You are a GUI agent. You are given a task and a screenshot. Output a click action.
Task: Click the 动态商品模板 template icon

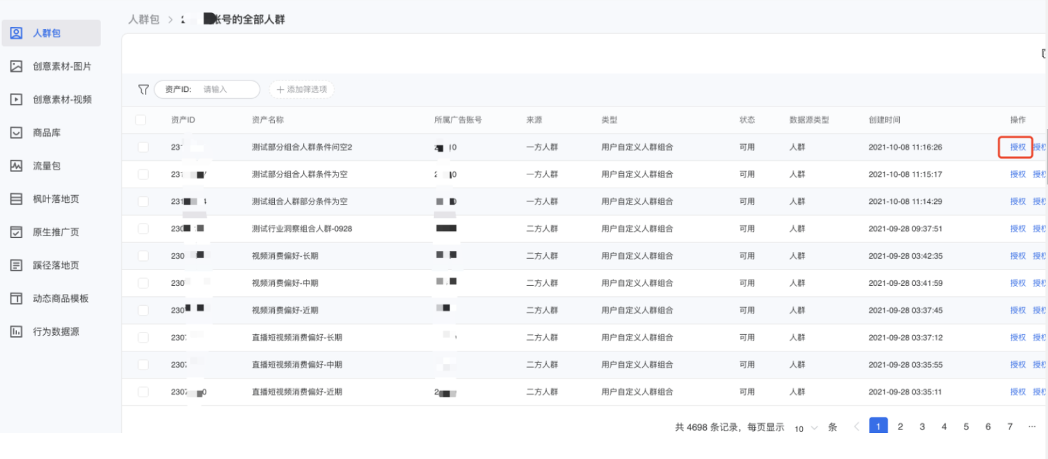pos(16,298)
